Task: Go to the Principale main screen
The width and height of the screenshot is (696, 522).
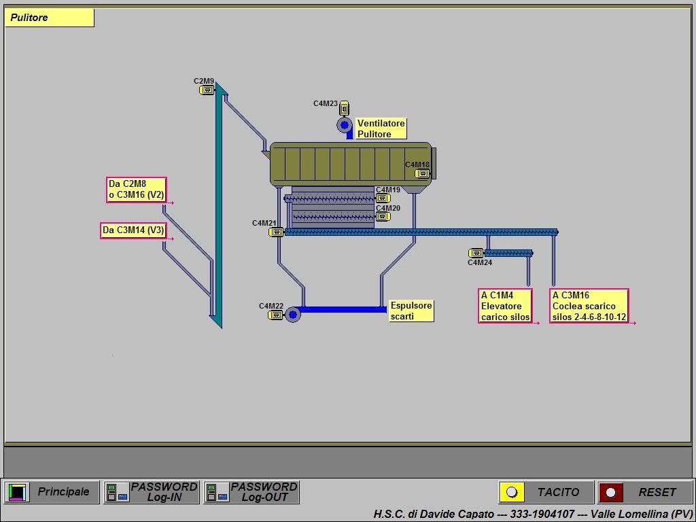Action: [x=52, y=492]
